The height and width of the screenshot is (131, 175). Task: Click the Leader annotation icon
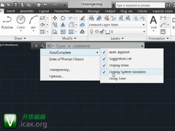[x=163, y=25]
